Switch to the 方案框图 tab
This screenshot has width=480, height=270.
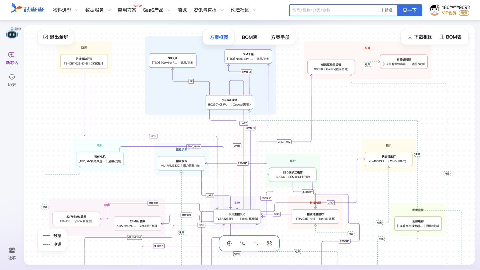(219, 37)
